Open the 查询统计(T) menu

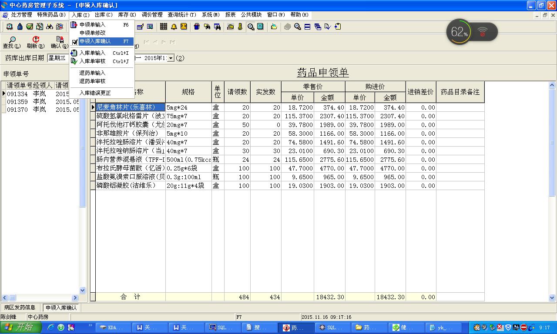click(182, 15)
